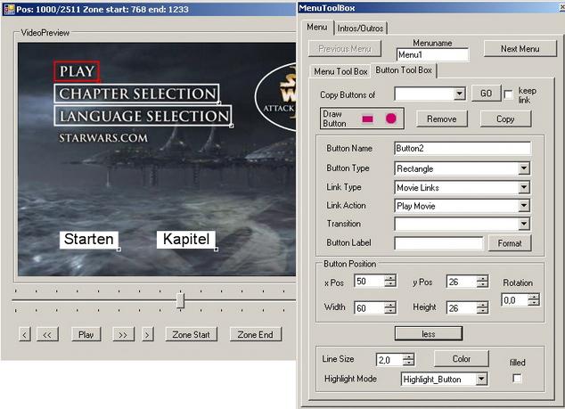565x409 pixels.
Task: Click the Copy button
Action: pos(505,119)
